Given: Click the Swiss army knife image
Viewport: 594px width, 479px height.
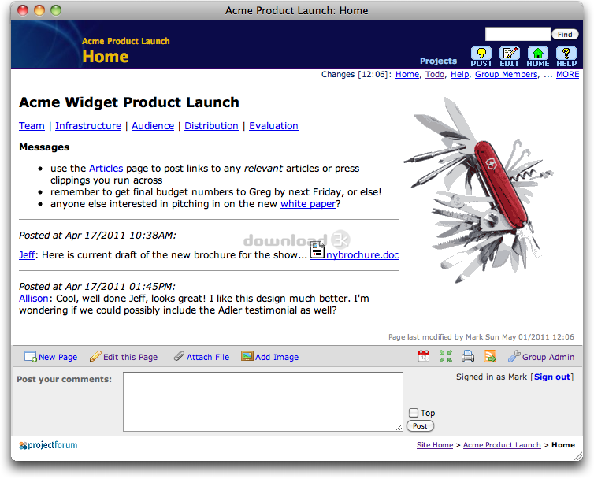Looking at the screenshot, I should click(479, 190).
